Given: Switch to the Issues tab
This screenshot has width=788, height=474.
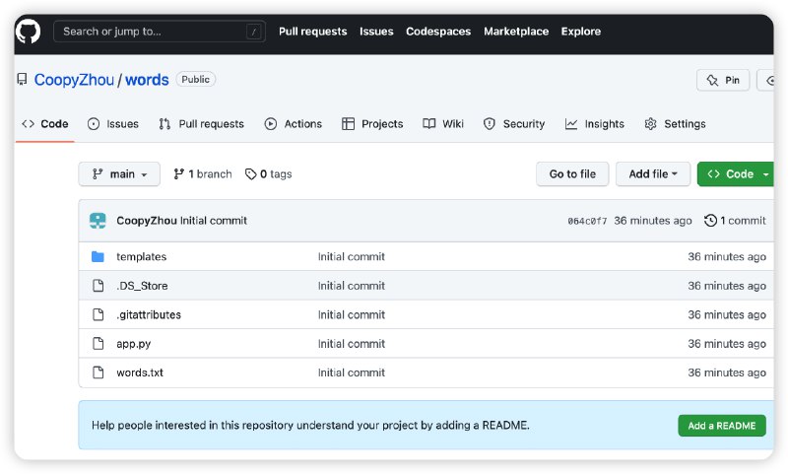Looking at the screenshot, I should click(x=113, y=124).
